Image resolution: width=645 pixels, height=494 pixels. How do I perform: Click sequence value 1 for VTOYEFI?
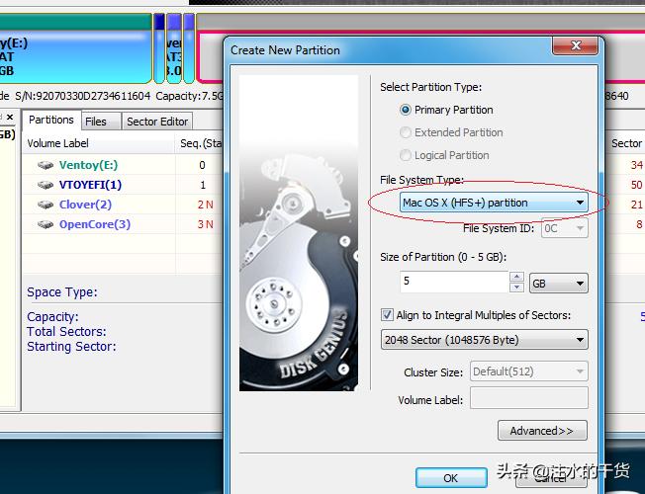click(203, 185)
